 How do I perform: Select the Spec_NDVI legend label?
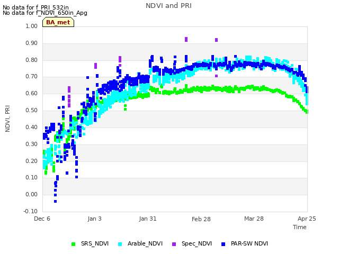[197, 243]
